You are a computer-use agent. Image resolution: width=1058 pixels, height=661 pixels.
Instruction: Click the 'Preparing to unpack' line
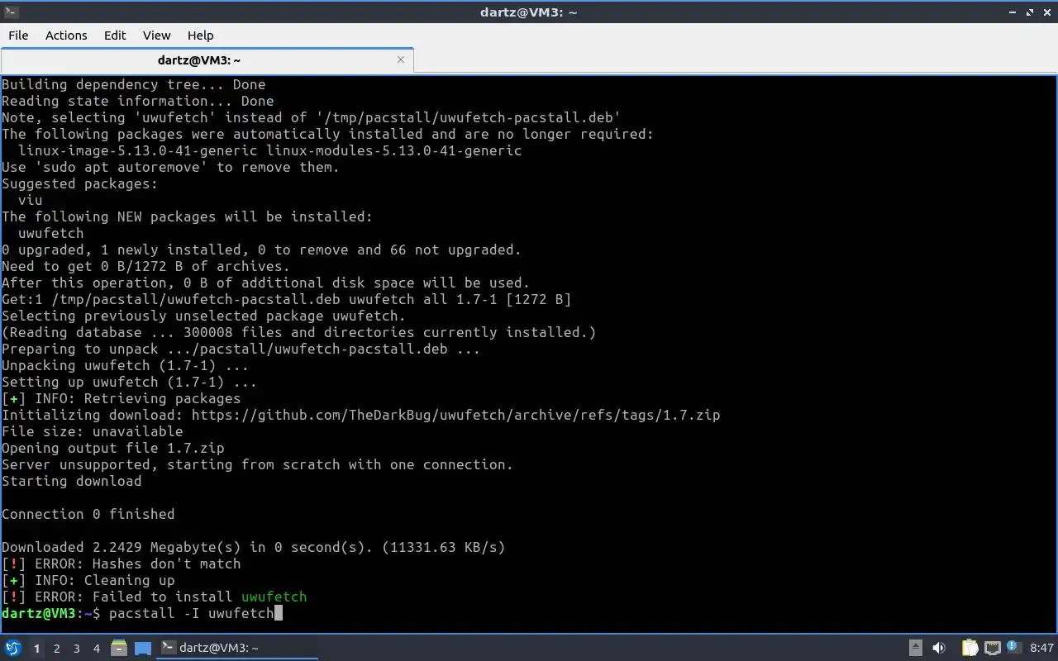click(241, 349)
